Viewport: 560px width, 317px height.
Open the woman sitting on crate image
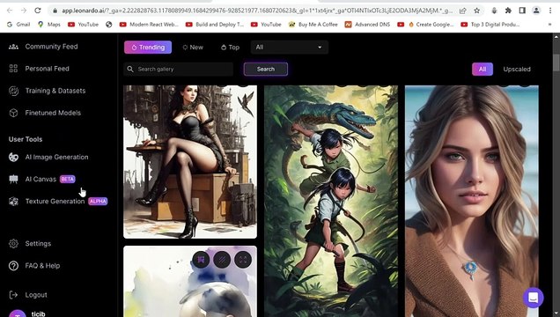point(190,162)
